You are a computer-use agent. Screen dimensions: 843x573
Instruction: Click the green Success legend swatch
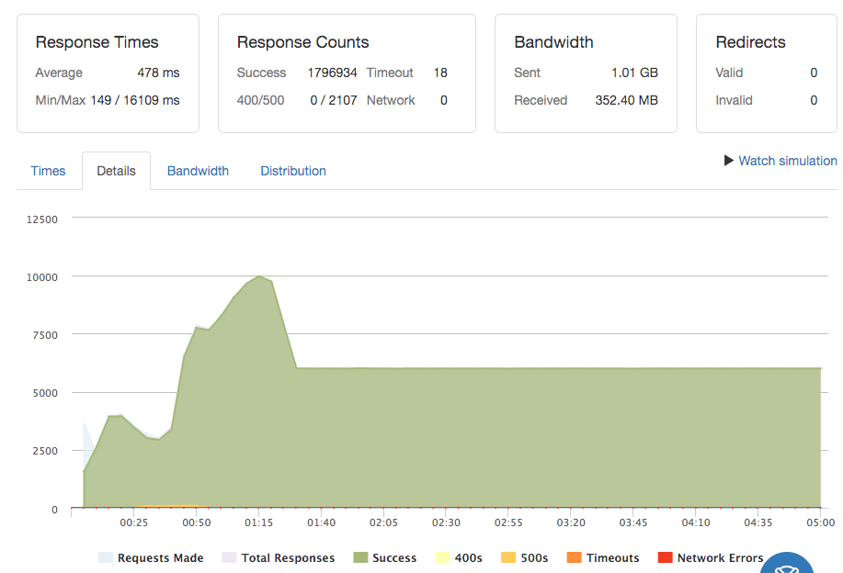pyautogui.click(x=361, y=557)
